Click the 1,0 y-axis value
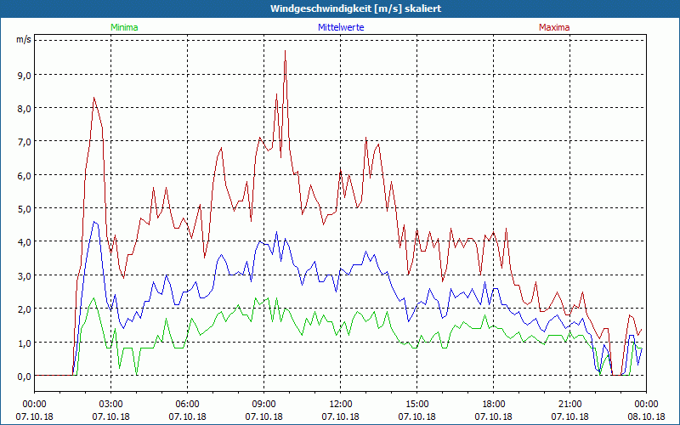 (25, 343)
